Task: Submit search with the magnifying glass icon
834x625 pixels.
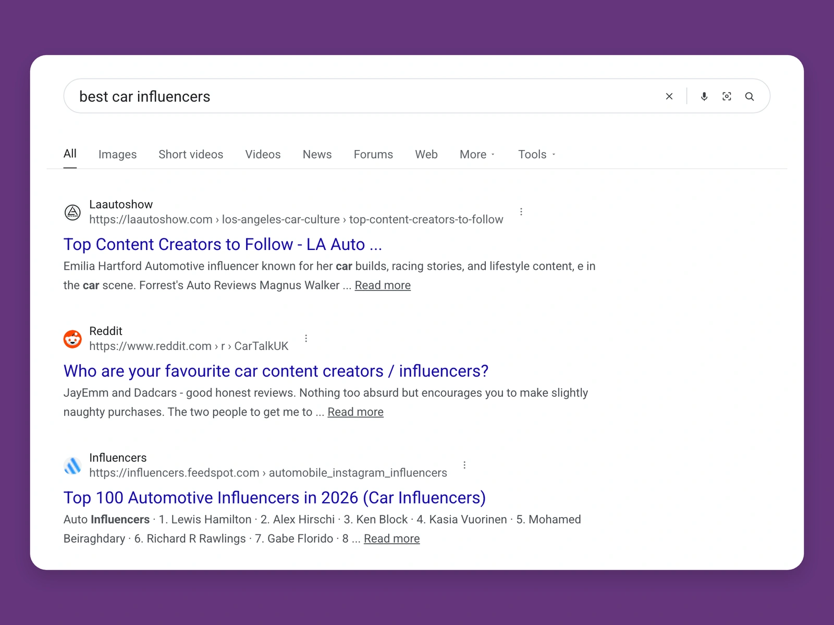Action: [750, 96]
